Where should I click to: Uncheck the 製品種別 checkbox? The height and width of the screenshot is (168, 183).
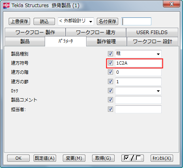coord(110,54)
